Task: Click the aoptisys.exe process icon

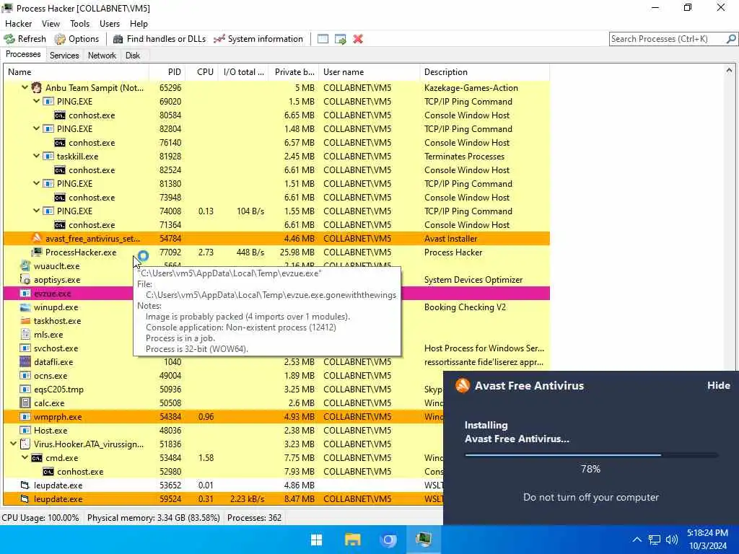Action: coord(25,279)
